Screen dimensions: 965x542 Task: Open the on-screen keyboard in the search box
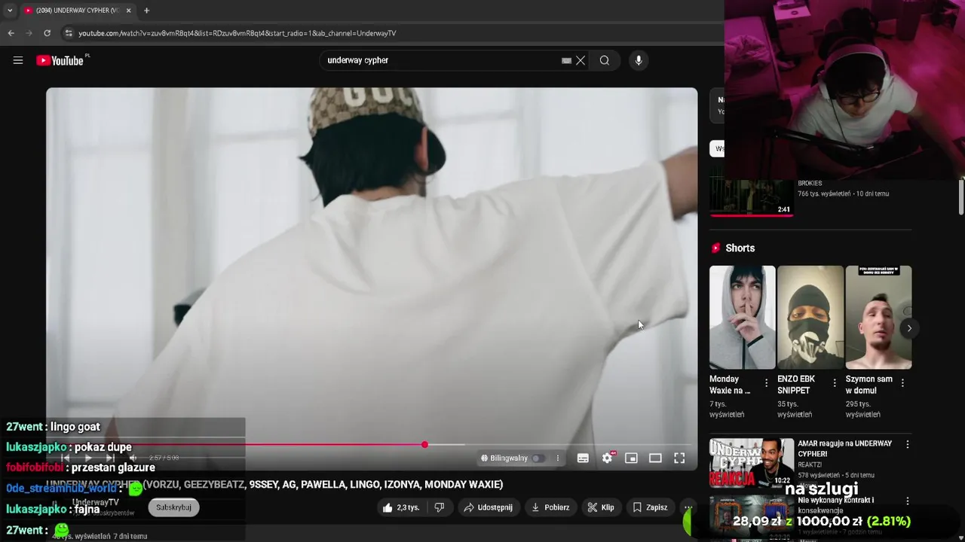tap(566, 60)
